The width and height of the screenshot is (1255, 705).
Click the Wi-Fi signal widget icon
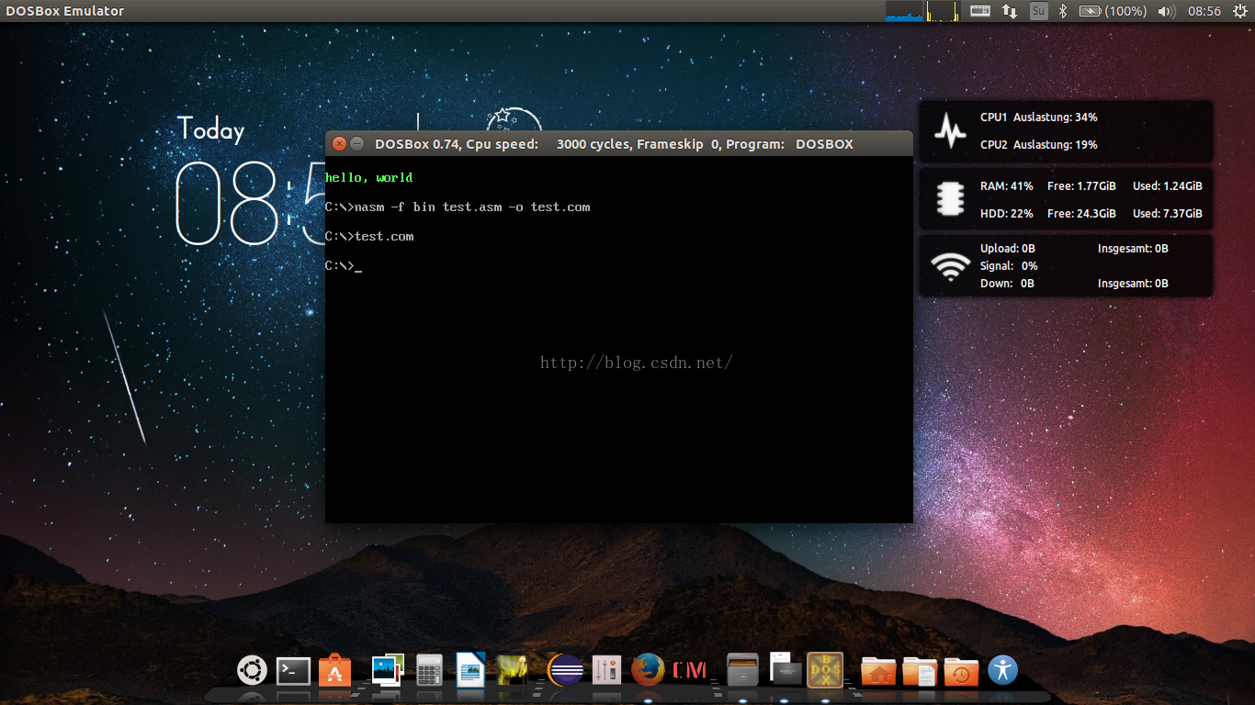point(951,267)
